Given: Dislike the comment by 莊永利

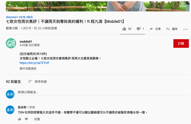Looking at the screenshot, I should [27, 119].
